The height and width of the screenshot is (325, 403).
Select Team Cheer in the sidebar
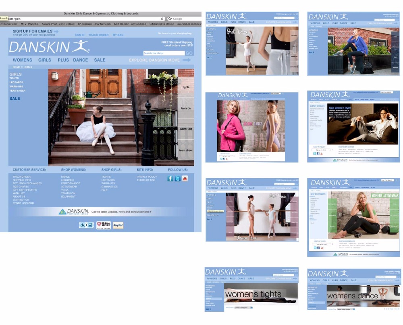[17, 91]
